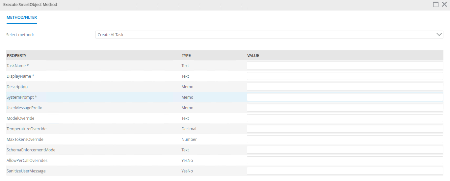This screenshot has width=450, height=181.
Task: Expand the Select method dropdown arrow
Action: point(439,35)
